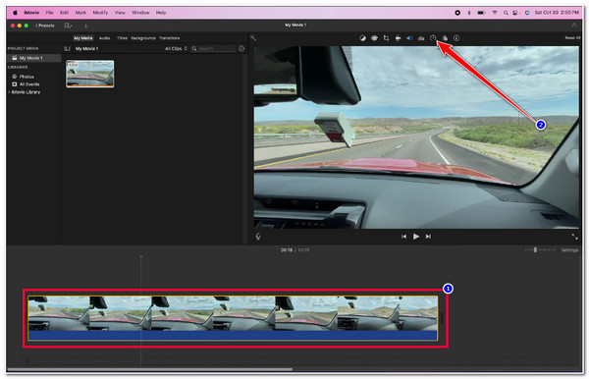Screen dimensions: 589x379
Task: Expand the iMovie Library disclosure arrow
Action: (x=9, y=92)
